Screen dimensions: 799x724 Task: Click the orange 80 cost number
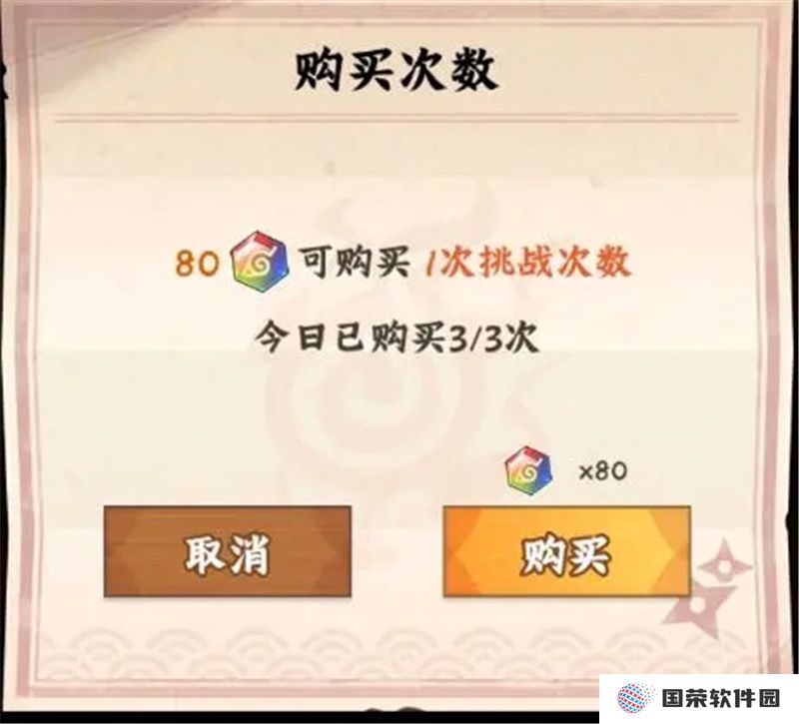coord(195,264)
